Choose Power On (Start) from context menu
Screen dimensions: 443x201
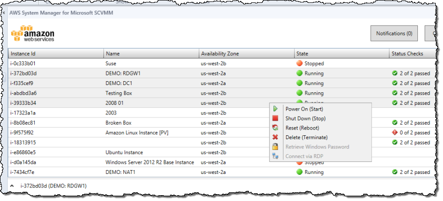320,109
